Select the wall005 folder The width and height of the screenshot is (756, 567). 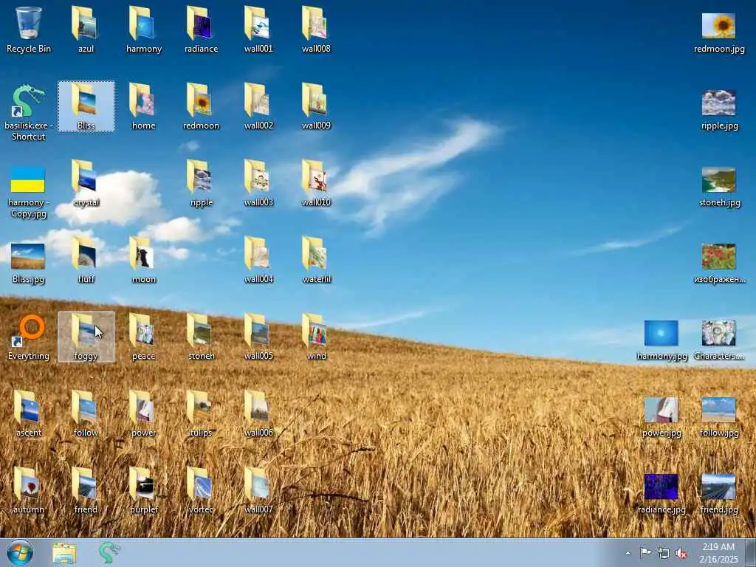tap(258, 337)
